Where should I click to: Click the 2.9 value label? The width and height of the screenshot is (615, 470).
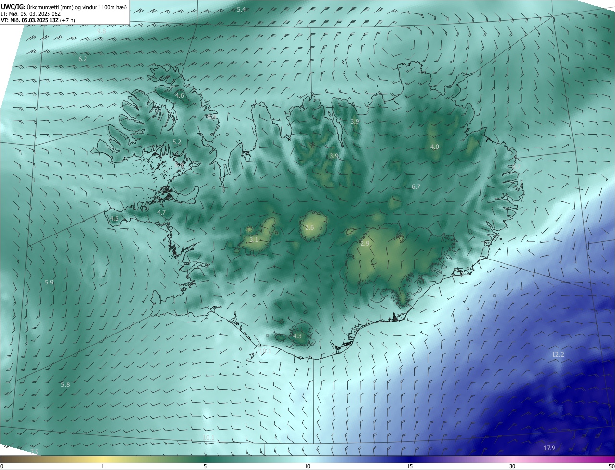click(365, 244)
